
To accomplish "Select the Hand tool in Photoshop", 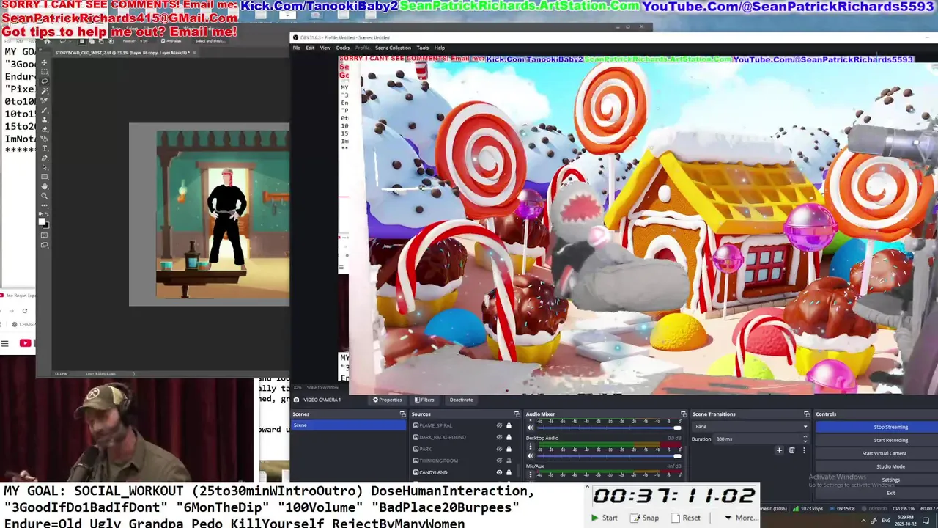I will pos(44,186).
